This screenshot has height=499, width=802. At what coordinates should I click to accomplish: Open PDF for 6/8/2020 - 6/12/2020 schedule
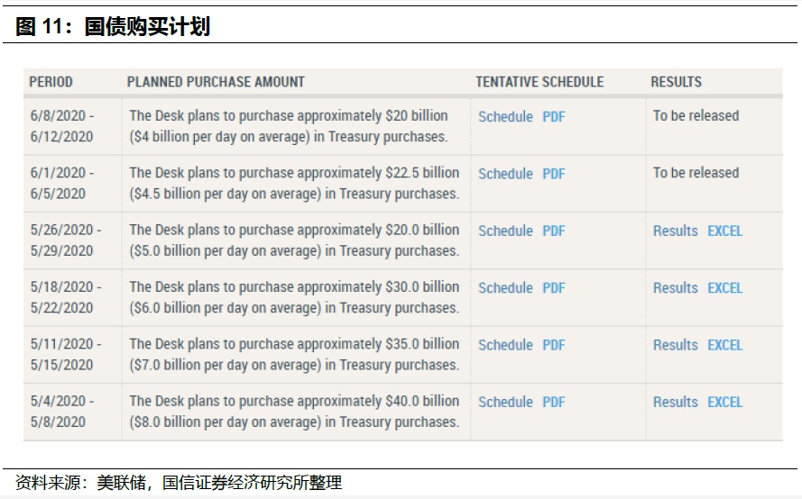(x=554, y=117)
